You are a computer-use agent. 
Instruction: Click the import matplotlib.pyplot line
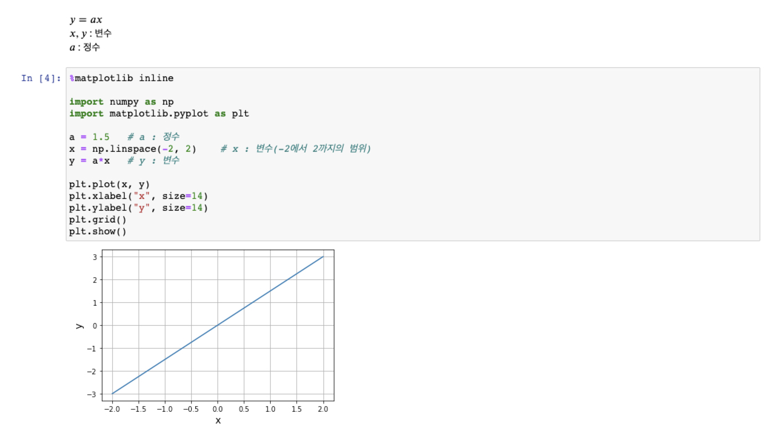click(159, 114)
